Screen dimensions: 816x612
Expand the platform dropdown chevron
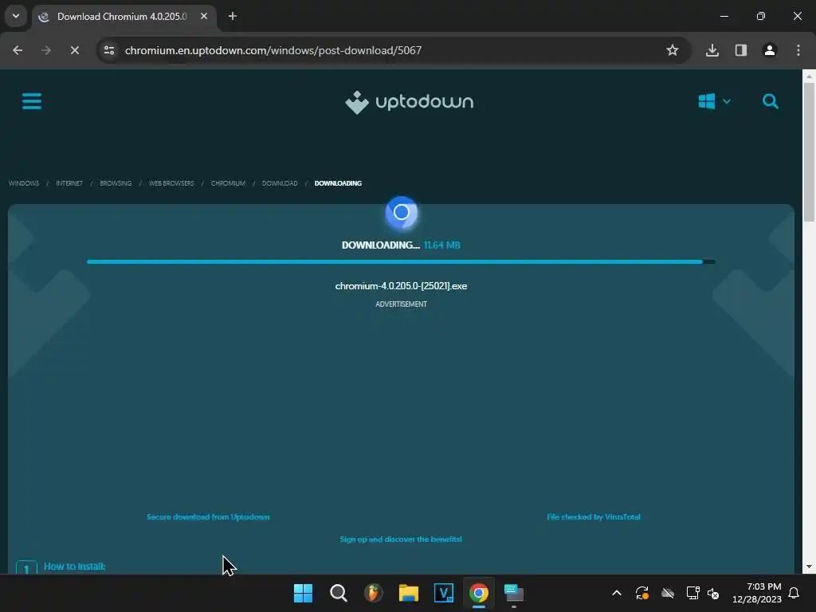[727, 101]
